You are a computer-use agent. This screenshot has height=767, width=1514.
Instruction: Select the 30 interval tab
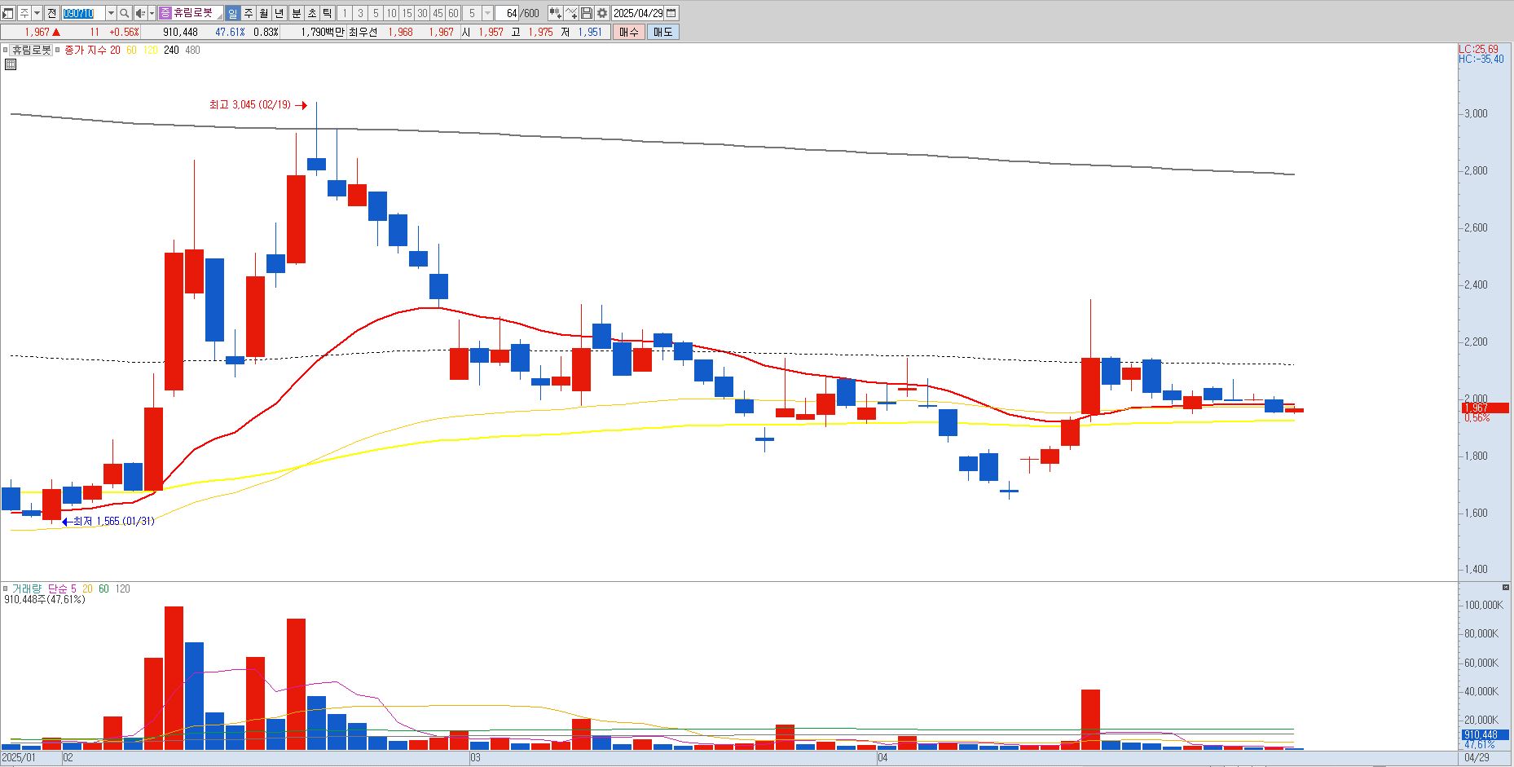click(422, 13)
